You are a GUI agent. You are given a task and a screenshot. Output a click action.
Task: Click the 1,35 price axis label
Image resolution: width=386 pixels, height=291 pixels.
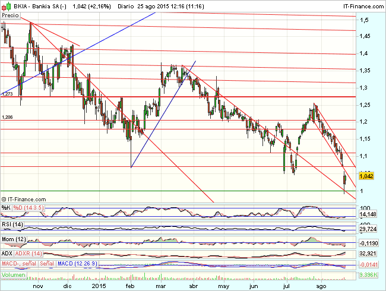(365, 71)
